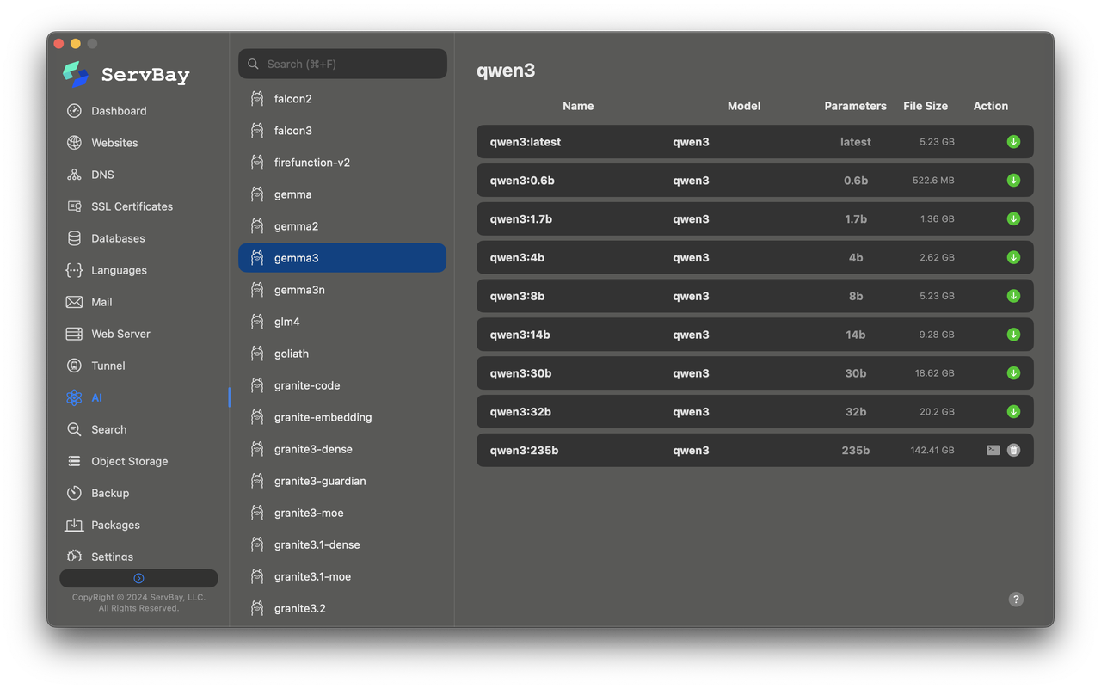Click the Packages download-tray icon
This screenshot has width=1101, height=689.
click(74, 525)
